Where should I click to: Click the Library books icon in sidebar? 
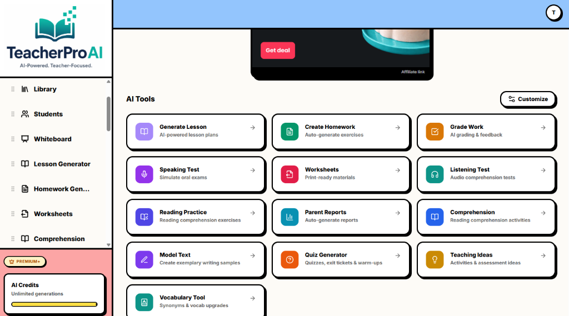tap(24, 89)
